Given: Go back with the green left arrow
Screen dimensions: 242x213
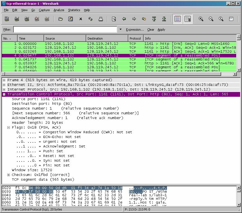Looking at the screenshot, I should [x=124, y=19].
